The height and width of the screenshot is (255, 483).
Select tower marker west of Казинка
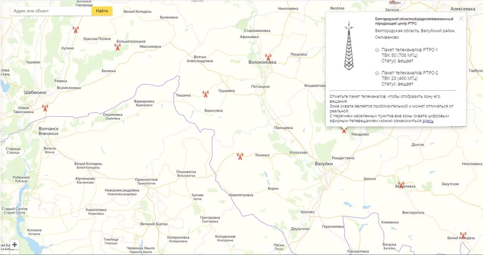point(240,156)
